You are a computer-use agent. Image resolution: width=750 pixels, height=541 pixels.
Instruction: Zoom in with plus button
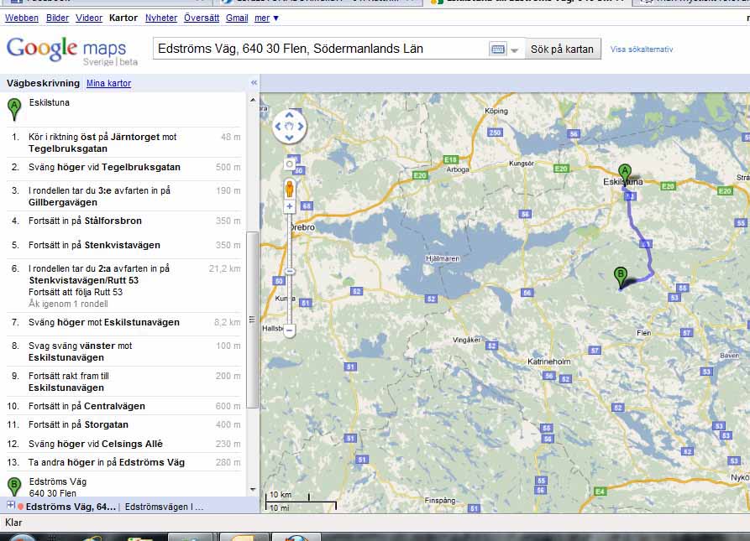pyautogui.click(x=290, y=206)
